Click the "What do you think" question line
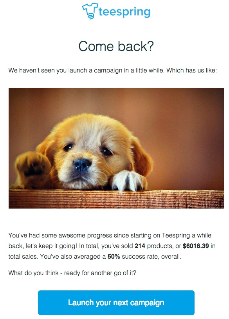This screenshot has height=319, width=229. click(x=72, y=273)
